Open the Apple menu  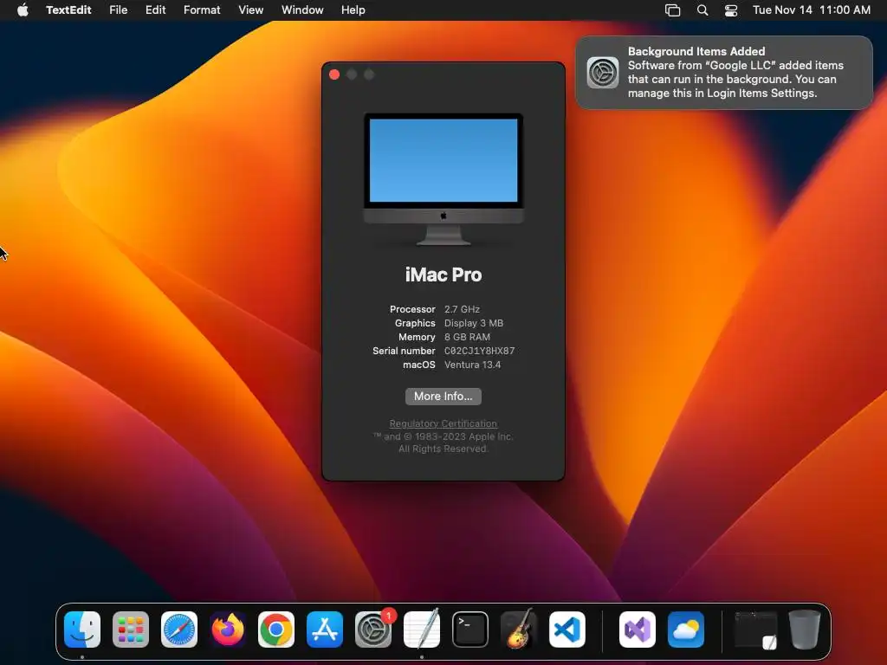coord(23,10)
